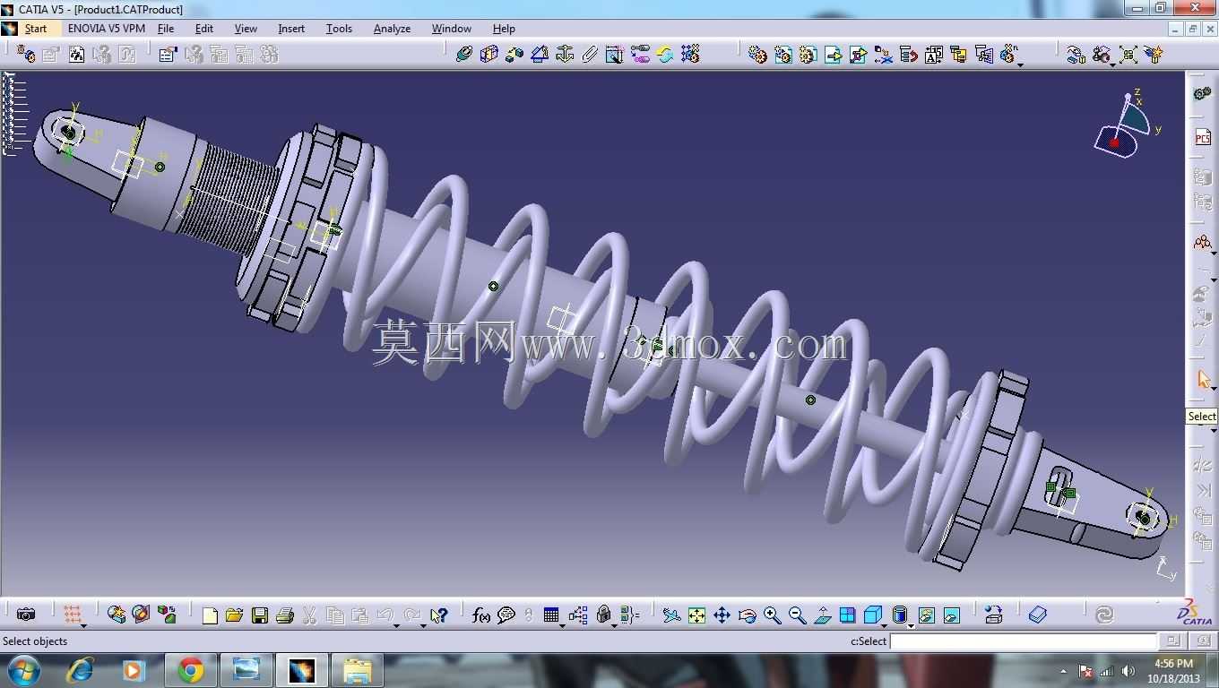This screenshot has width=1219, height=688.
Task: Select the Contact Constraint tool
Action: [488, 54]
